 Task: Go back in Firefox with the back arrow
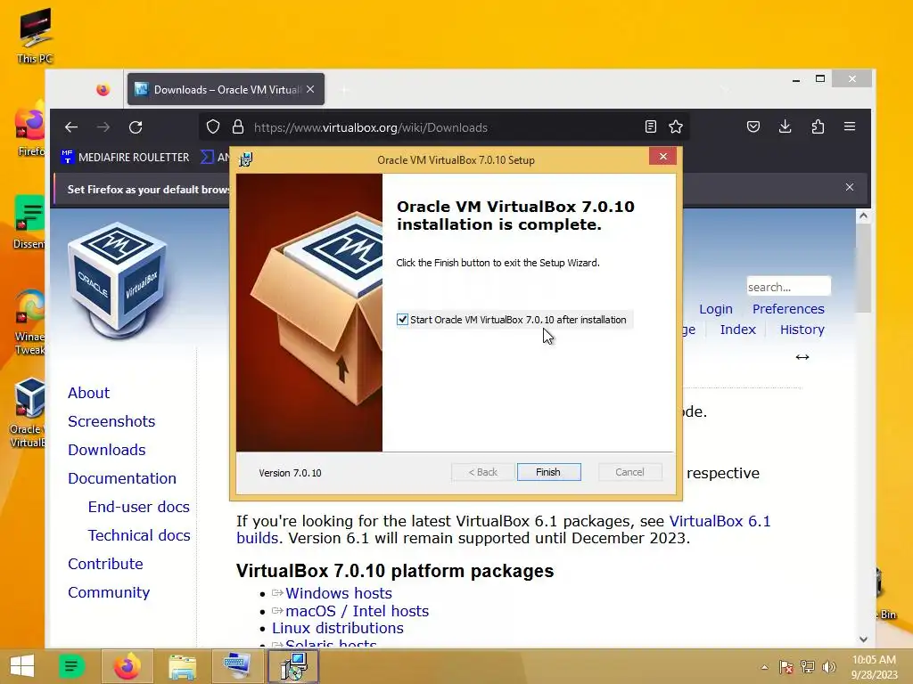71,126
